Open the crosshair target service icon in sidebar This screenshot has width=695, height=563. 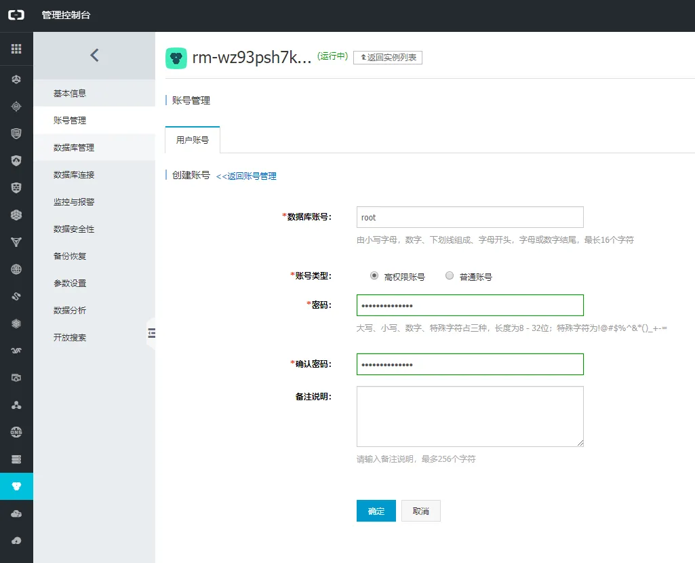point(16,106)
